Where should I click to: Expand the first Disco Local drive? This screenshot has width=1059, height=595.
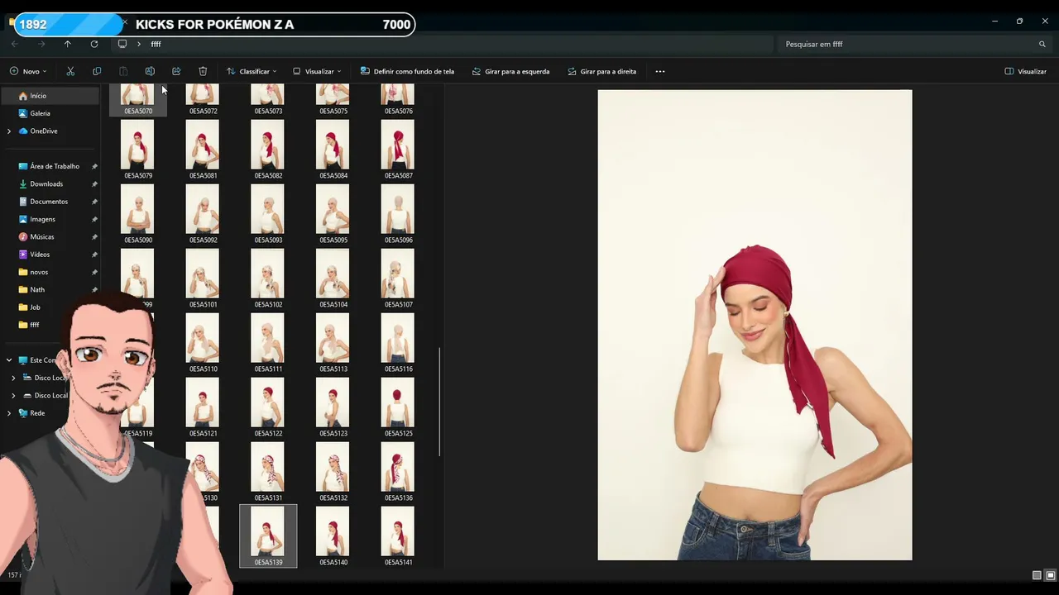[x=13, y=378]
